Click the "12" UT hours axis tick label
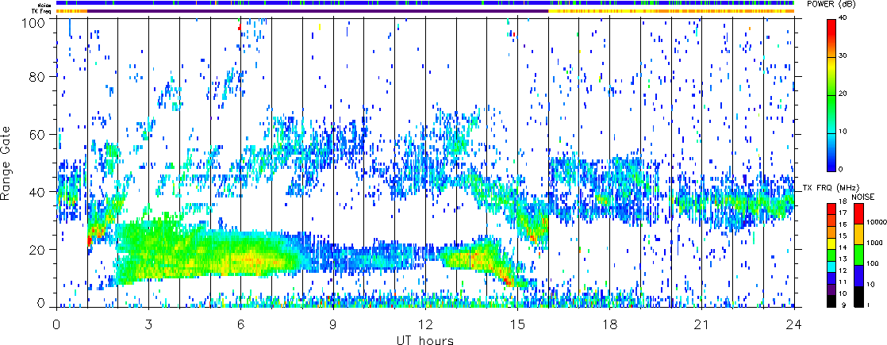The image size is (887, 345). click(425, 324)
